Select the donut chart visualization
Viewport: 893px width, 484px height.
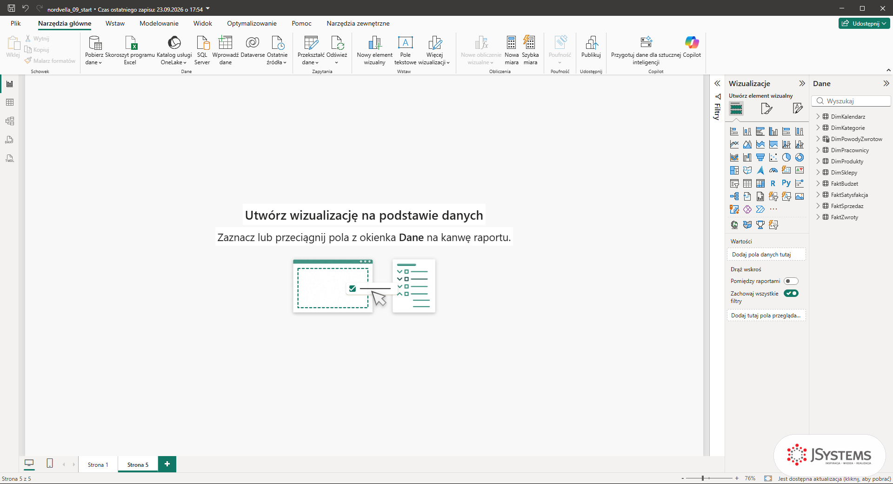(800, 157)
